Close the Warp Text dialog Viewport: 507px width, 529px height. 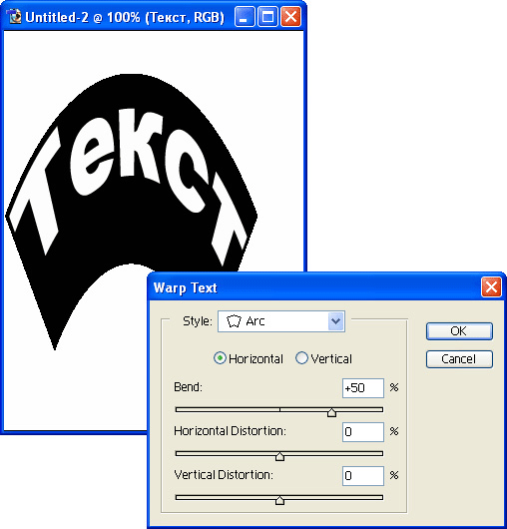[491, 287]
